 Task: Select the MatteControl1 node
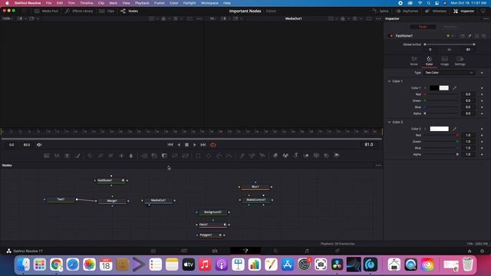[x=256, y=199]
